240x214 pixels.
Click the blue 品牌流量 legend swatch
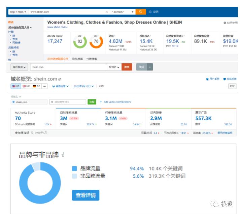pyautogui.click(x=74, y=169)
